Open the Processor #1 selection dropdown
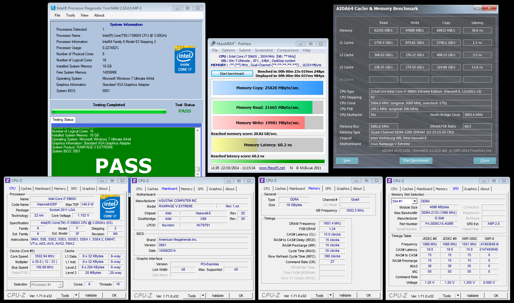This screenshot has width=514, height=303. (x=60, y=285)
